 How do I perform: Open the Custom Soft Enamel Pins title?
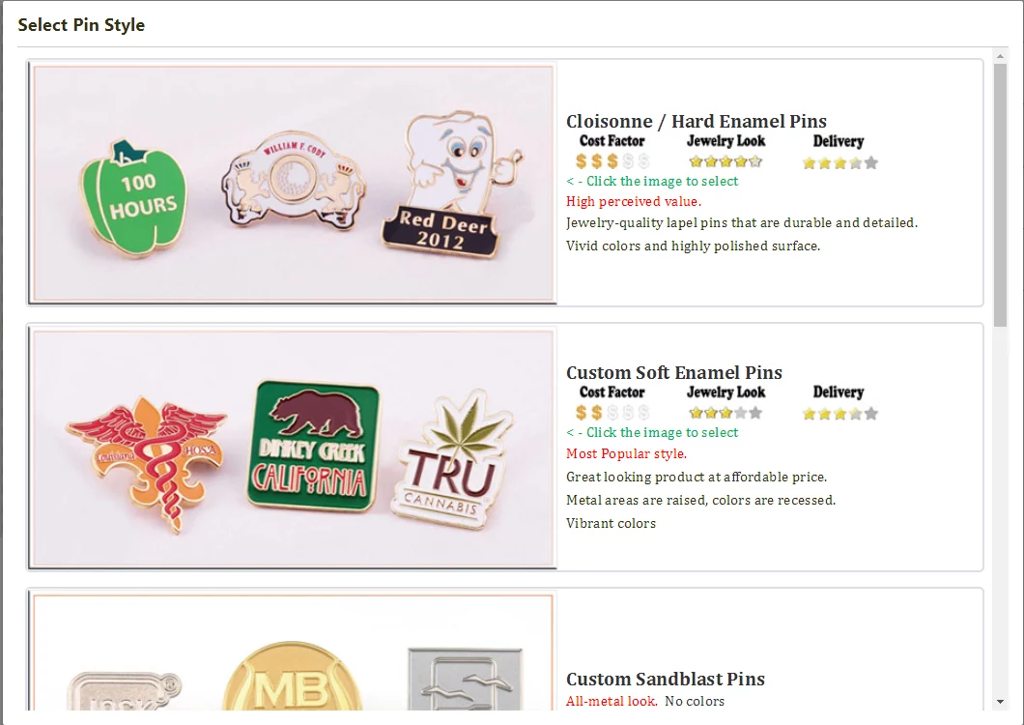point(674,372)
